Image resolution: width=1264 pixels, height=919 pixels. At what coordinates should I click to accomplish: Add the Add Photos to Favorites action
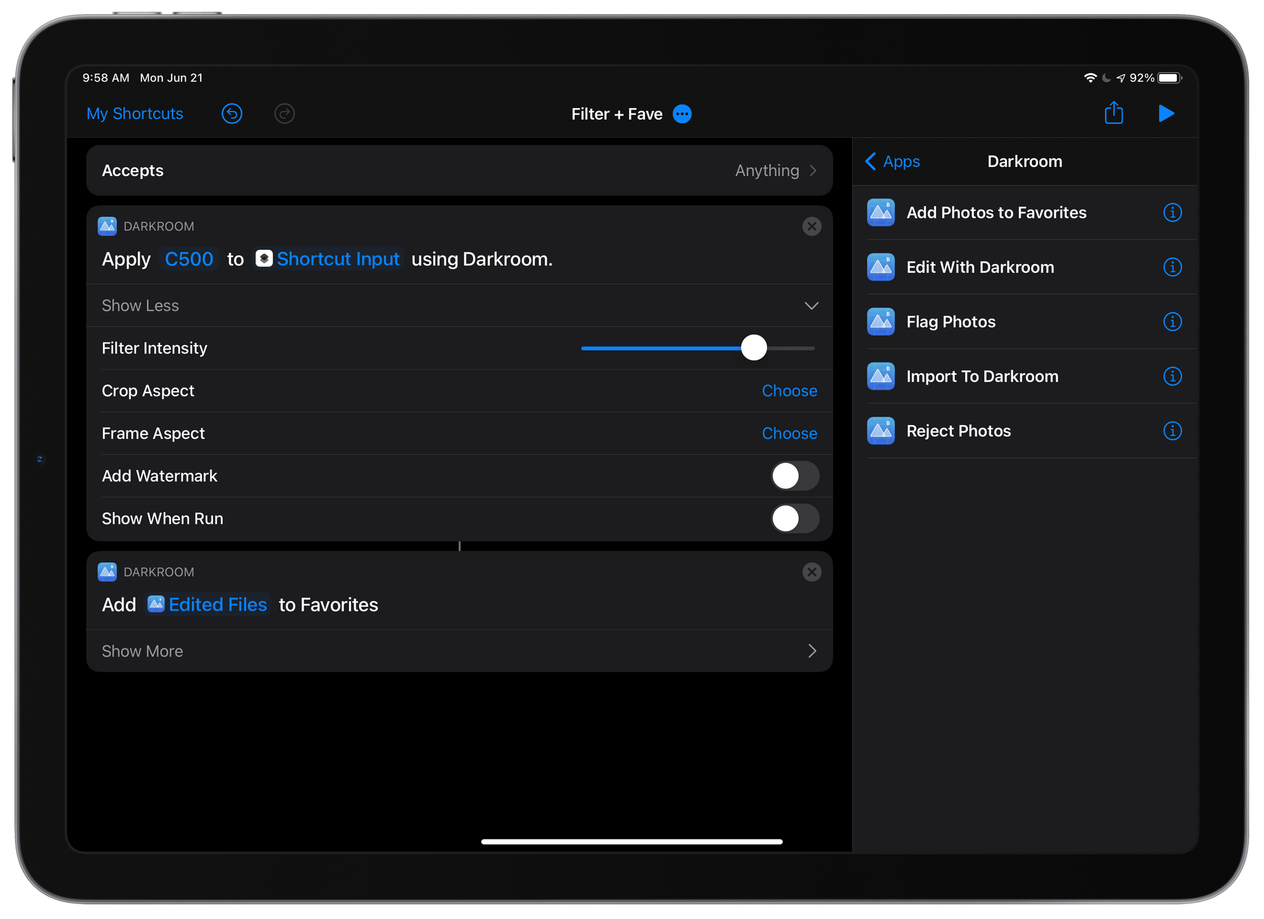coord(996,213)
